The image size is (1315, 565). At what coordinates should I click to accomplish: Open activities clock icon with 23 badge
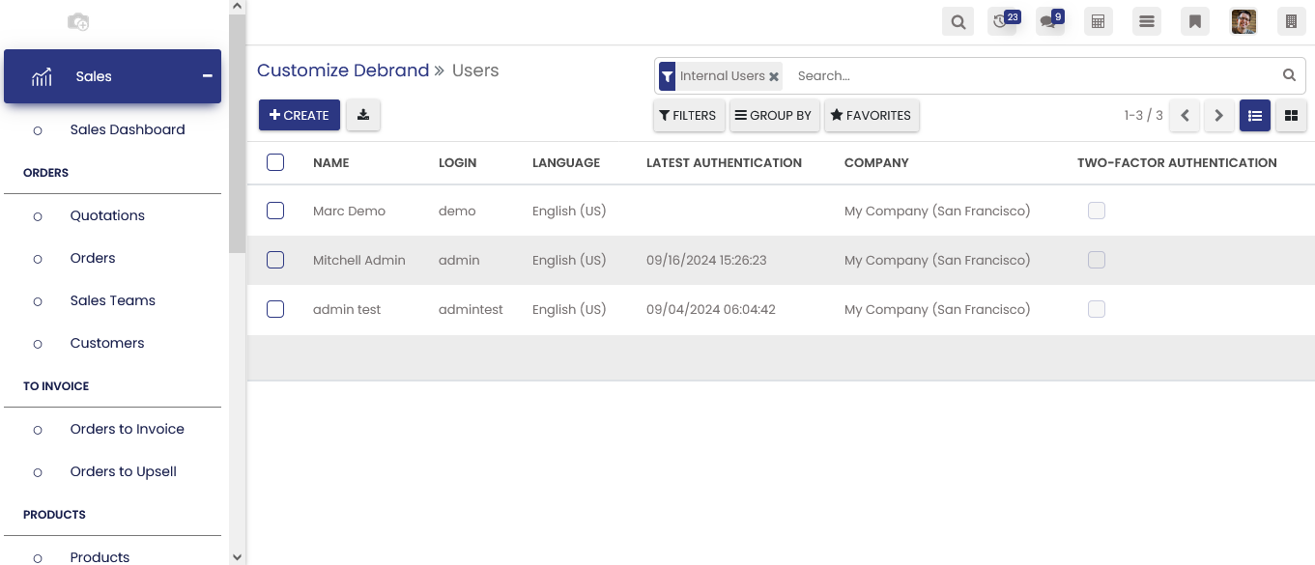pyautogui.click(x=1003, y=22)
